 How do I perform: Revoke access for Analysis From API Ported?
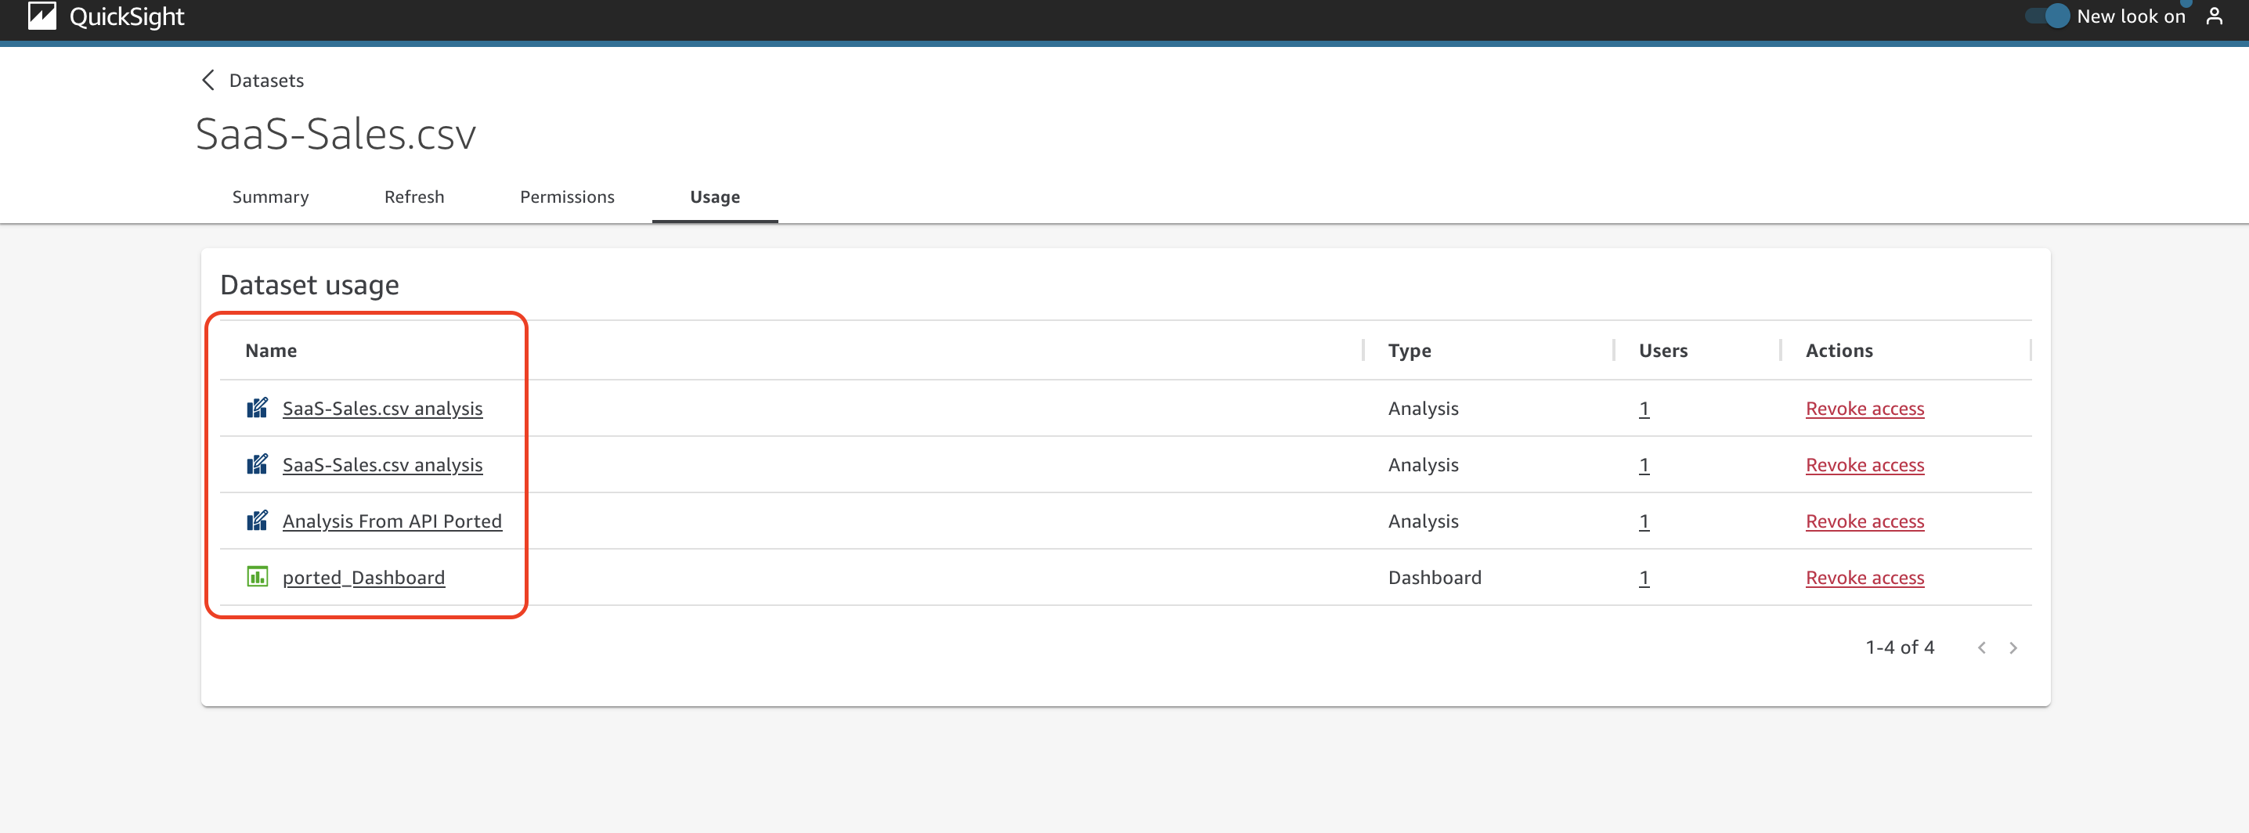1864,521
